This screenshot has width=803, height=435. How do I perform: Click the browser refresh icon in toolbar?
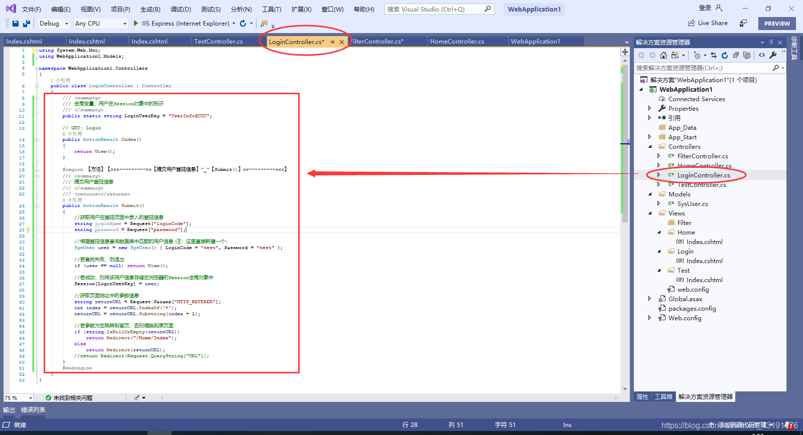[x=243, y=23]
